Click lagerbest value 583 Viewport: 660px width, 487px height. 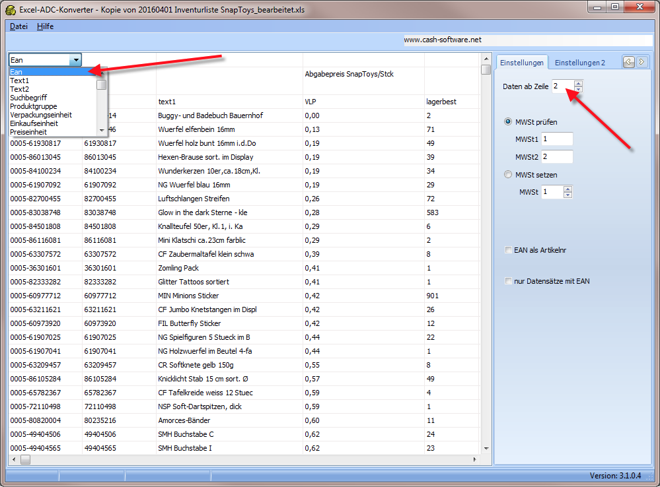point(452,212)
